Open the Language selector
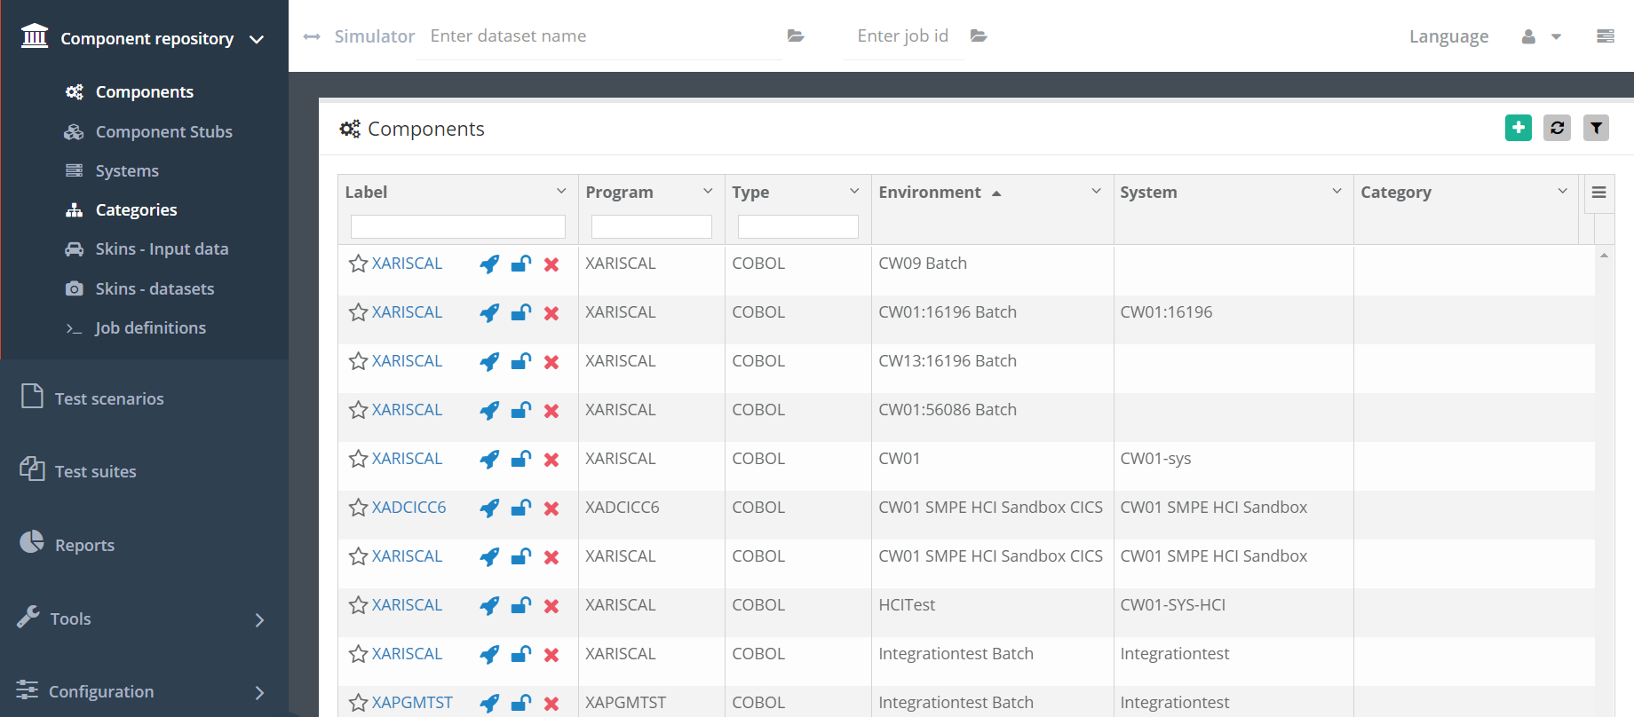This screenshot has width=1634, height=717. tap(1448, 36)
